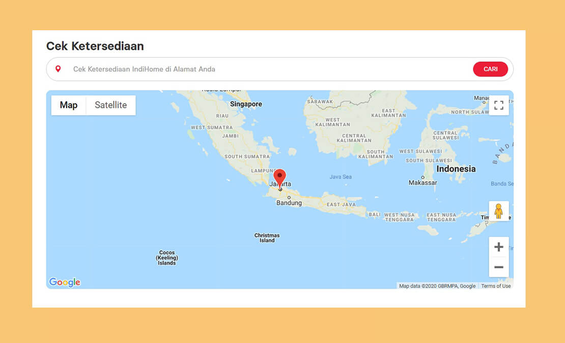Click the Map data ©2020 attribution text

point(437,286)
